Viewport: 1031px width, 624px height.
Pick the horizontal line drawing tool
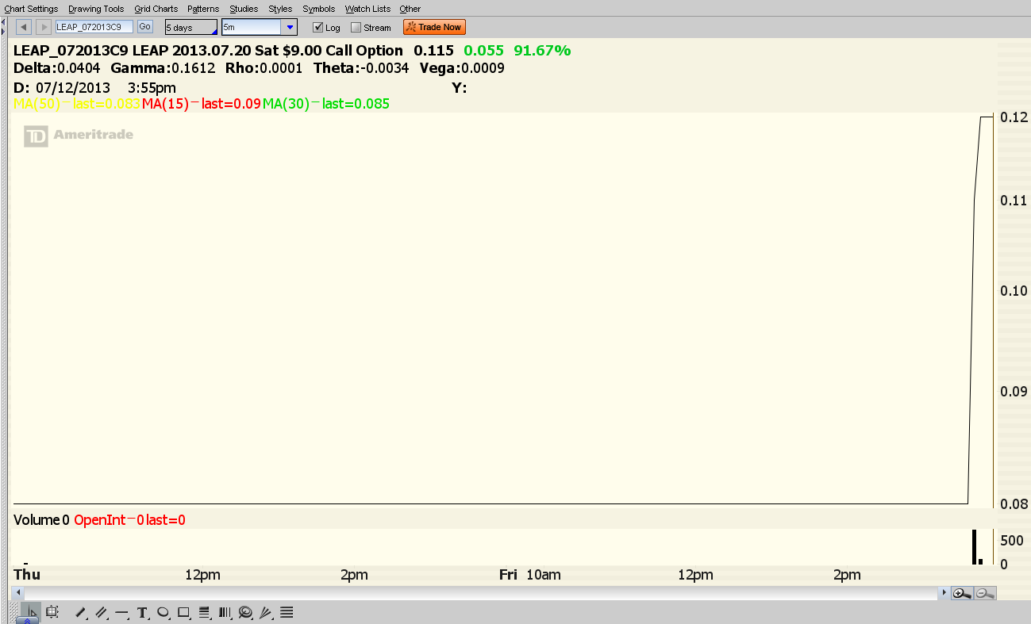coord(121,612)
